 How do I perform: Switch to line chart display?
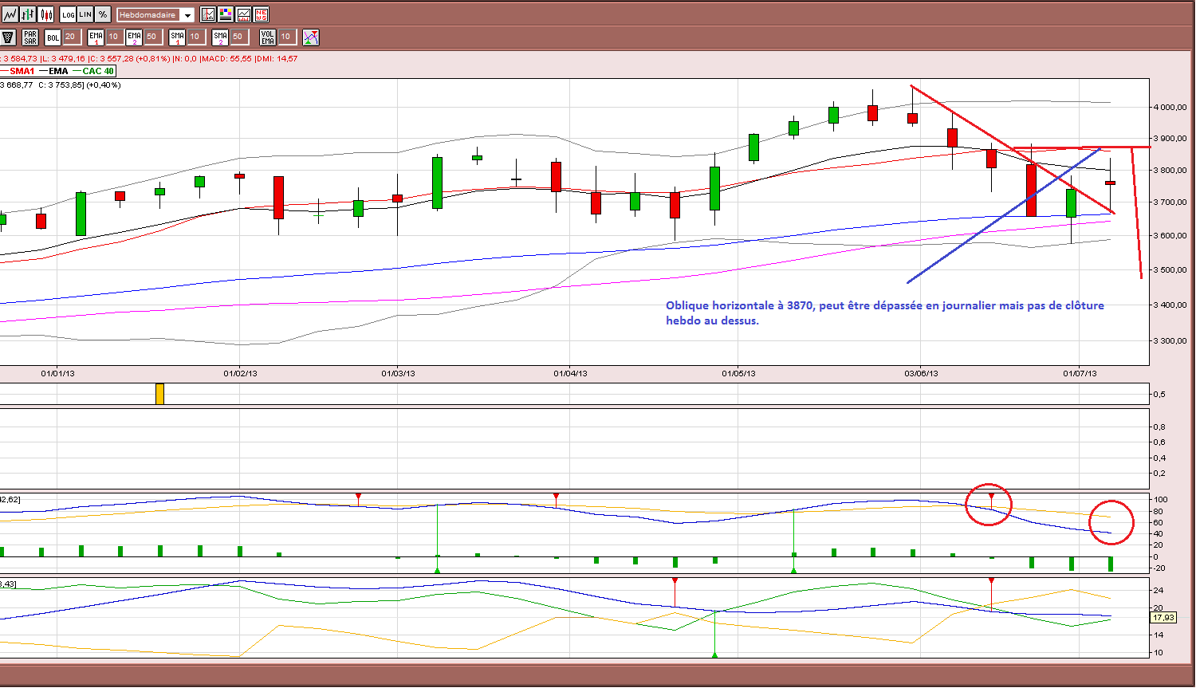tap(10, 14)
